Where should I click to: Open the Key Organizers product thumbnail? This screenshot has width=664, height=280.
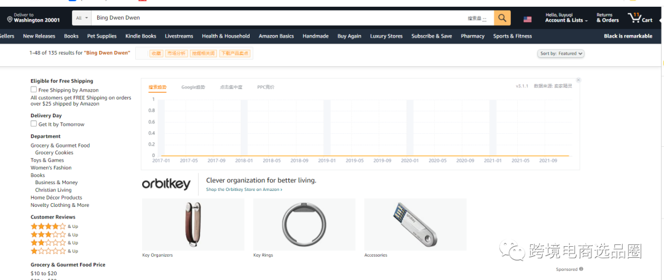193,224
